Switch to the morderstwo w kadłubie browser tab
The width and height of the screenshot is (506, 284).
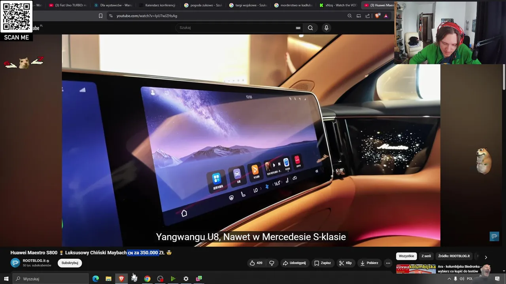tap(293, 5)
